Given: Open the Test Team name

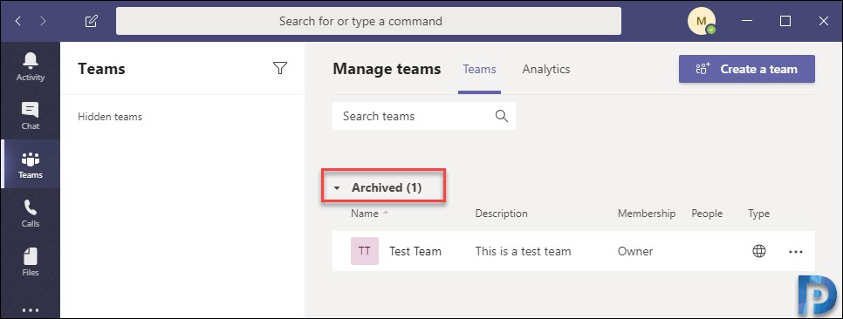Looking at the screenshot, I should pyautogui.click(x=415, y=251).
